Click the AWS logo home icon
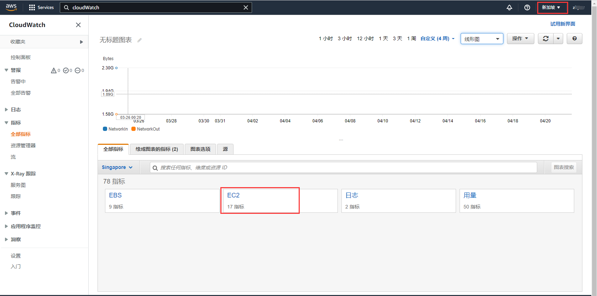Viewport: 597px width, 296px height. tap(11, 7)
